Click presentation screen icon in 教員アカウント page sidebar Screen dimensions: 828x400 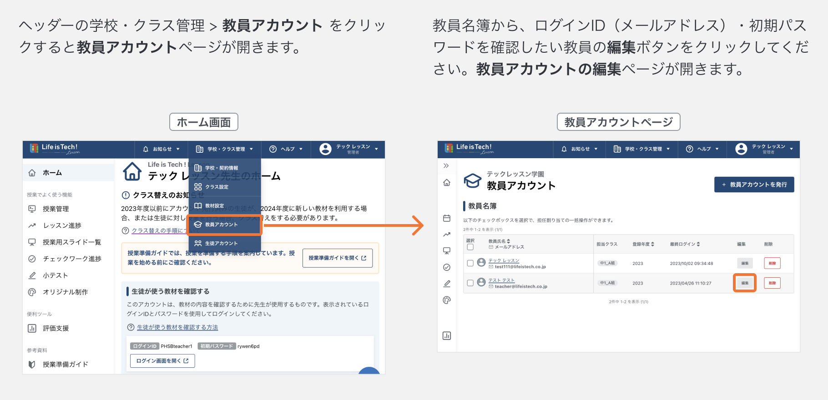tap(447, 251)
